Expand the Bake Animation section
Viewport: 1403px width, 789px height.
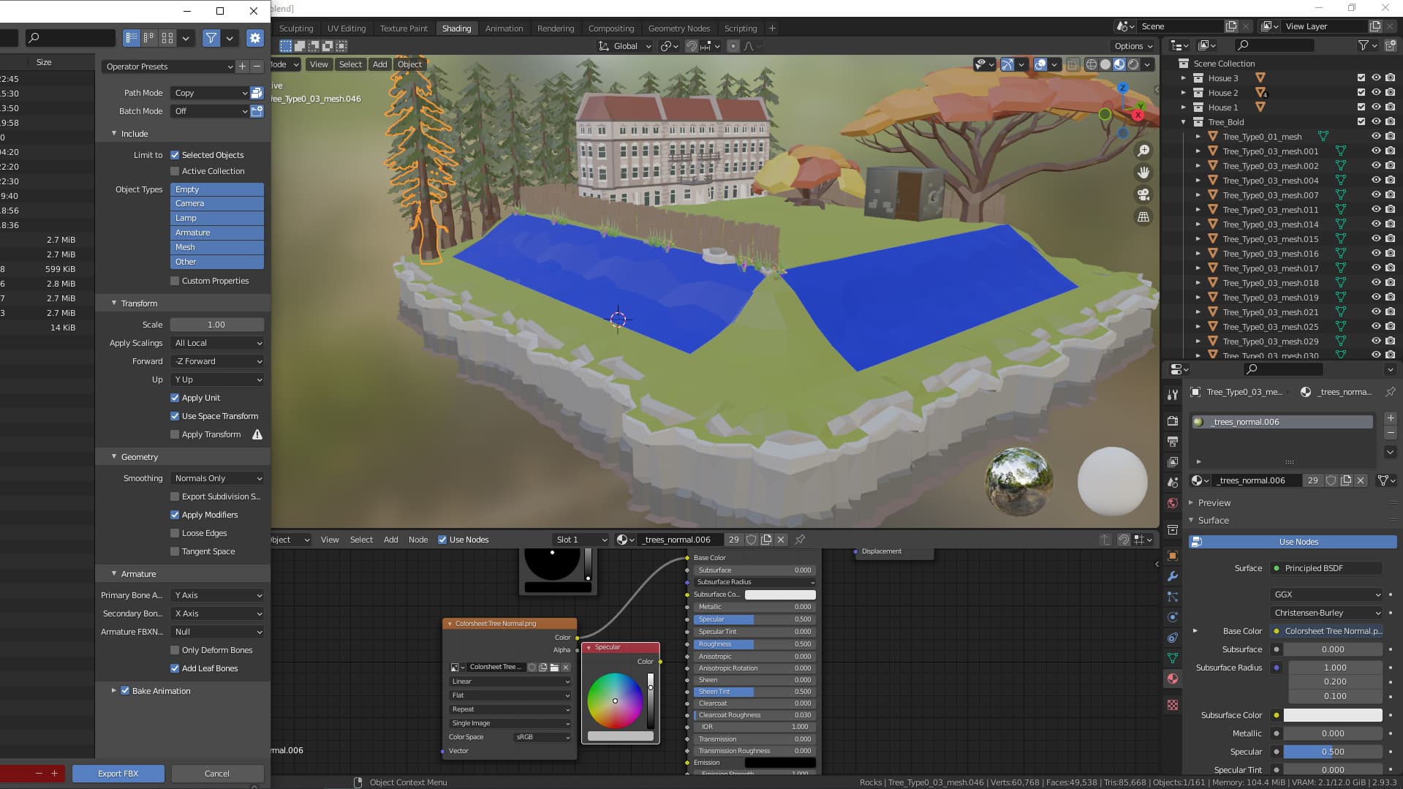pos(114,691)
